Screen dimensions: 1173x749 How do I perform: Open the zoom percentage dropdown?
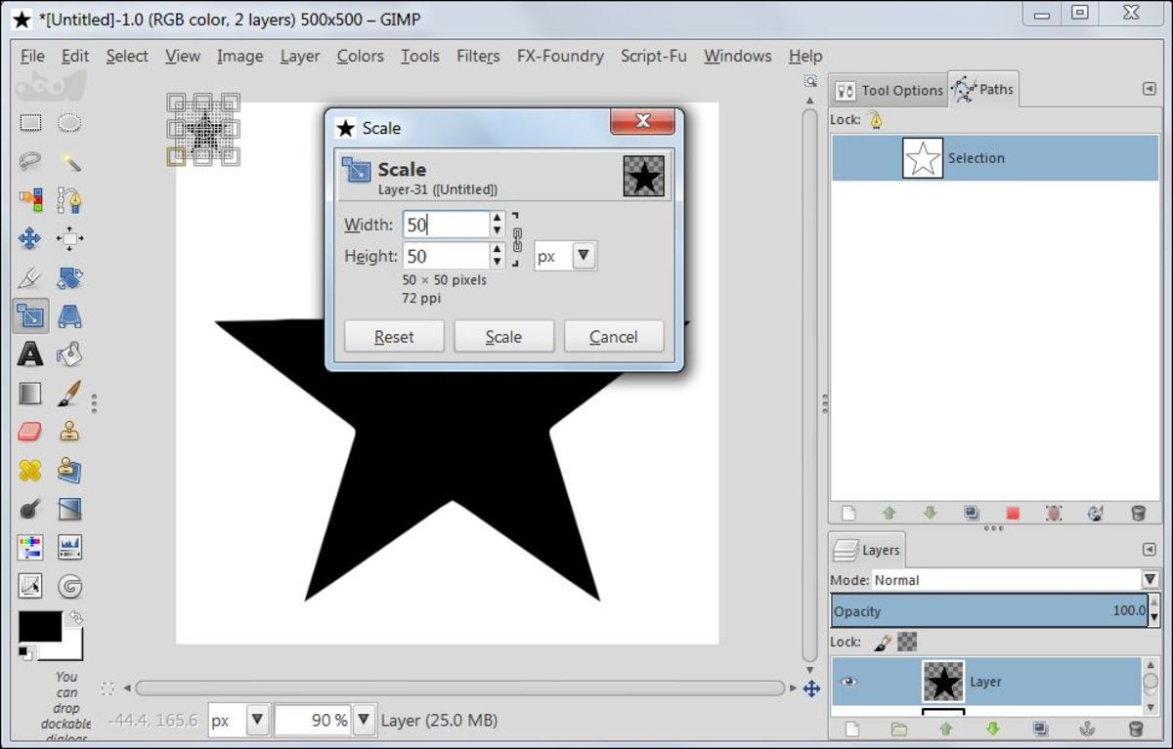point(364,720)
